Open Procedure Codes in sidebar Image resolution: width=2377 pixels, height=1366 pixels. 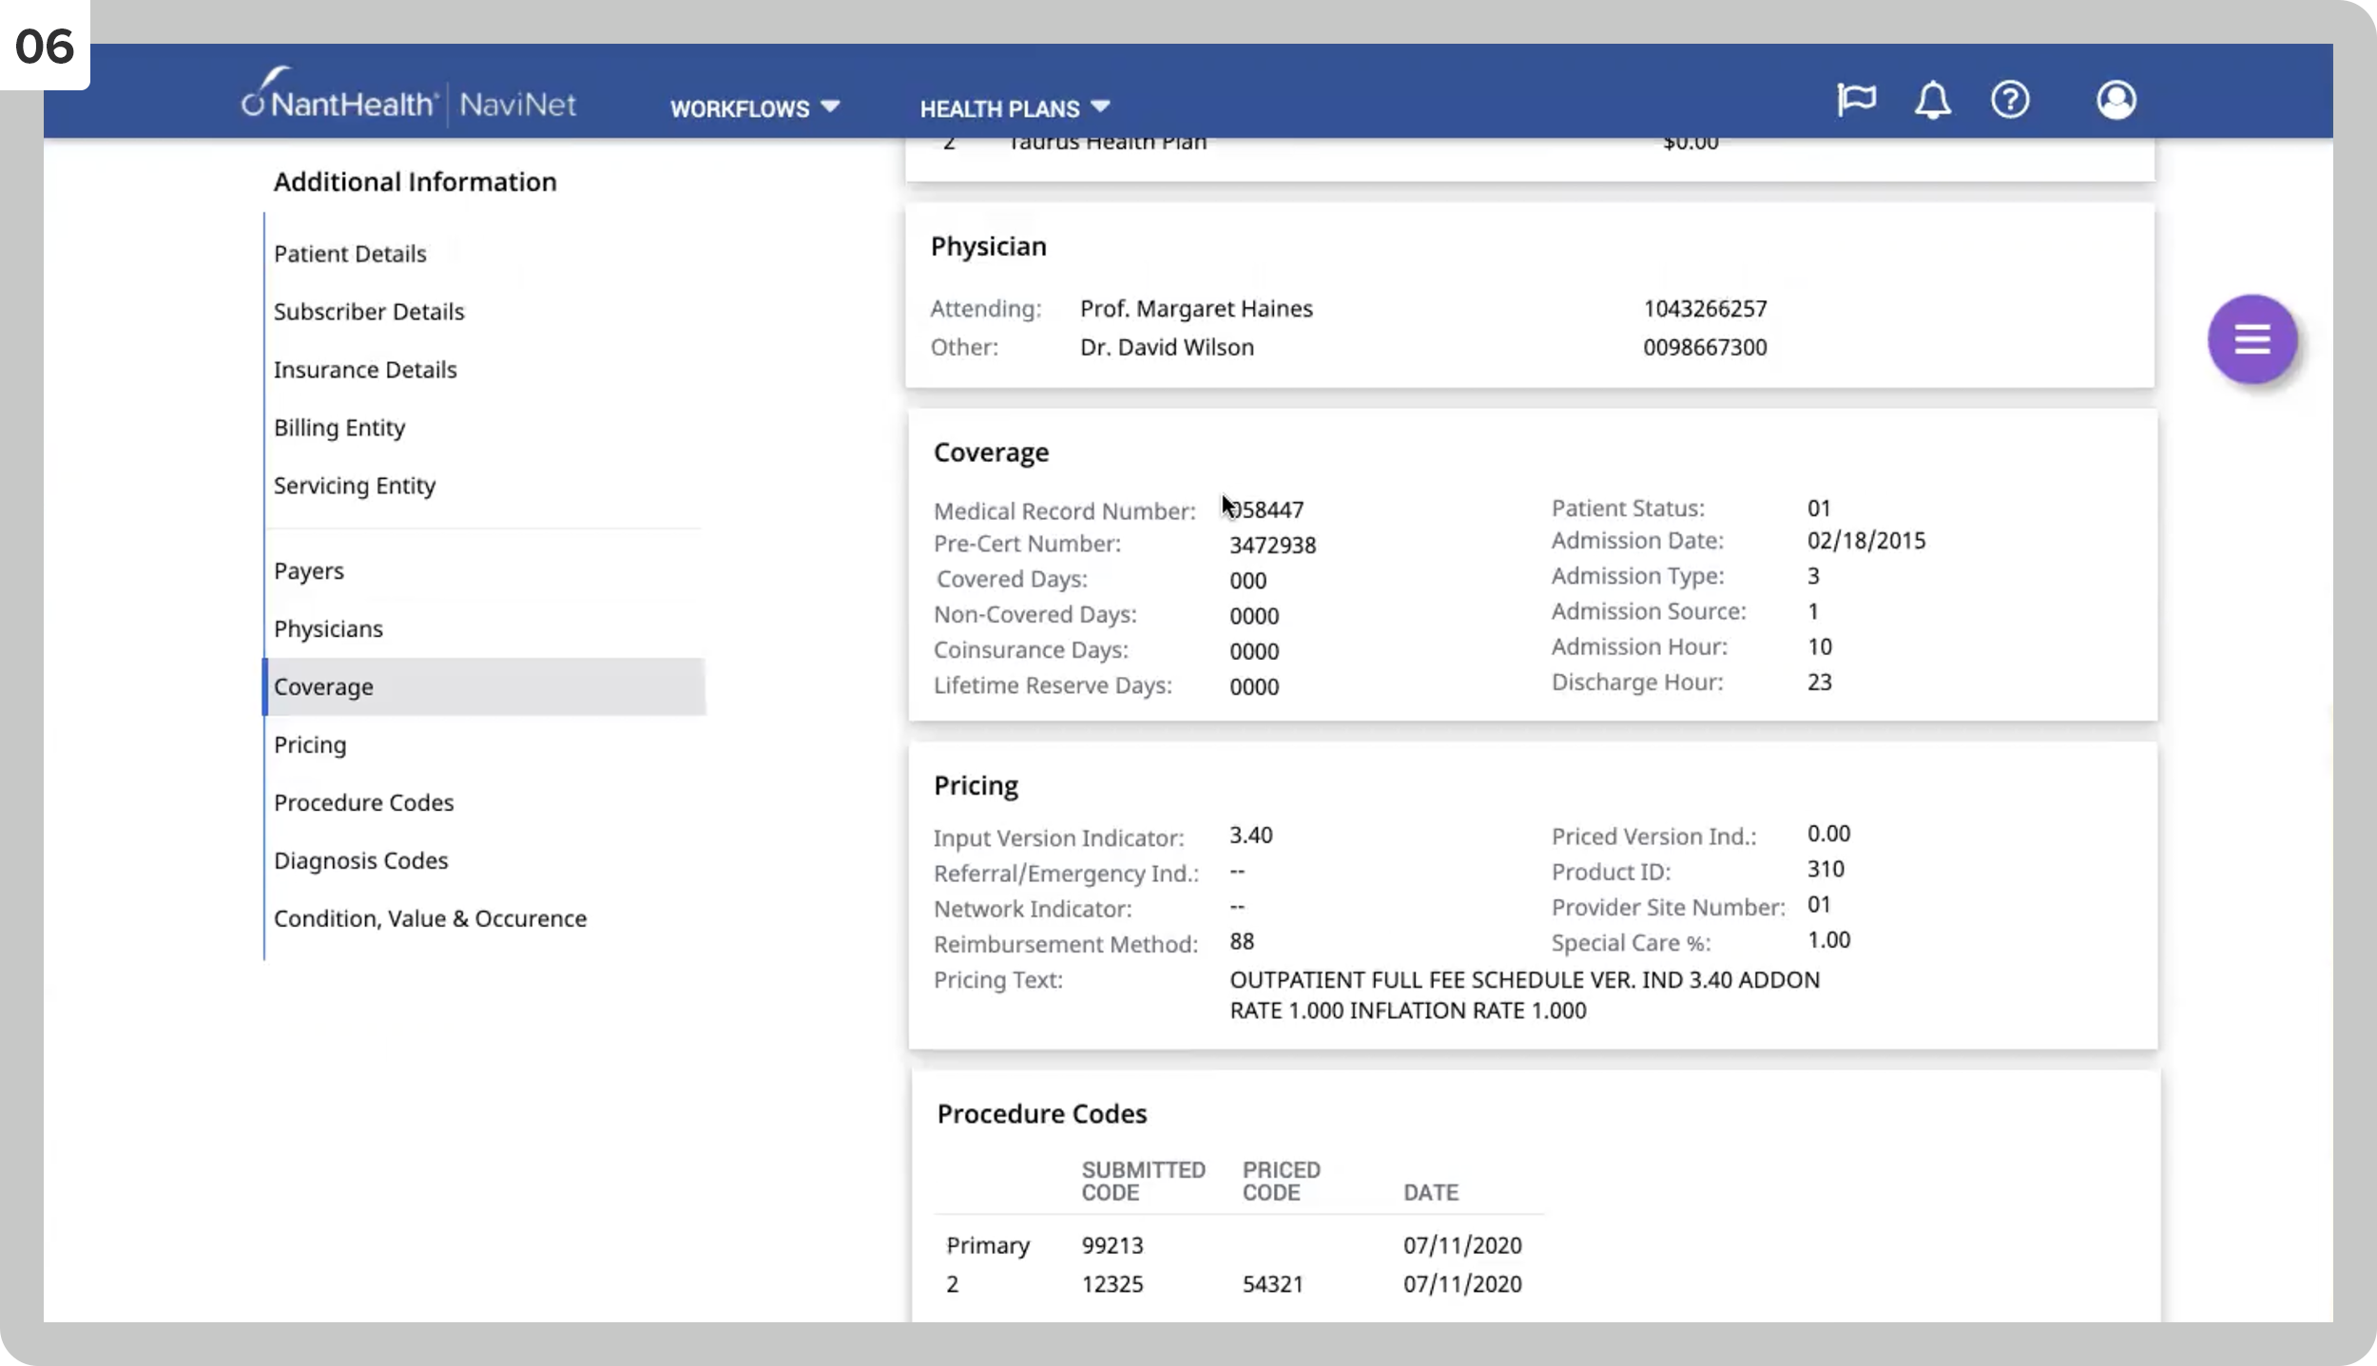(x=363, y=802)
